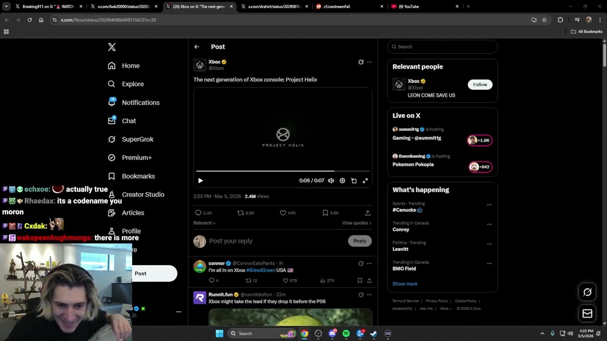Open more options for BMO Field trend
The height and width of the screenshot is (341, 607).
[x=489, y=263]
